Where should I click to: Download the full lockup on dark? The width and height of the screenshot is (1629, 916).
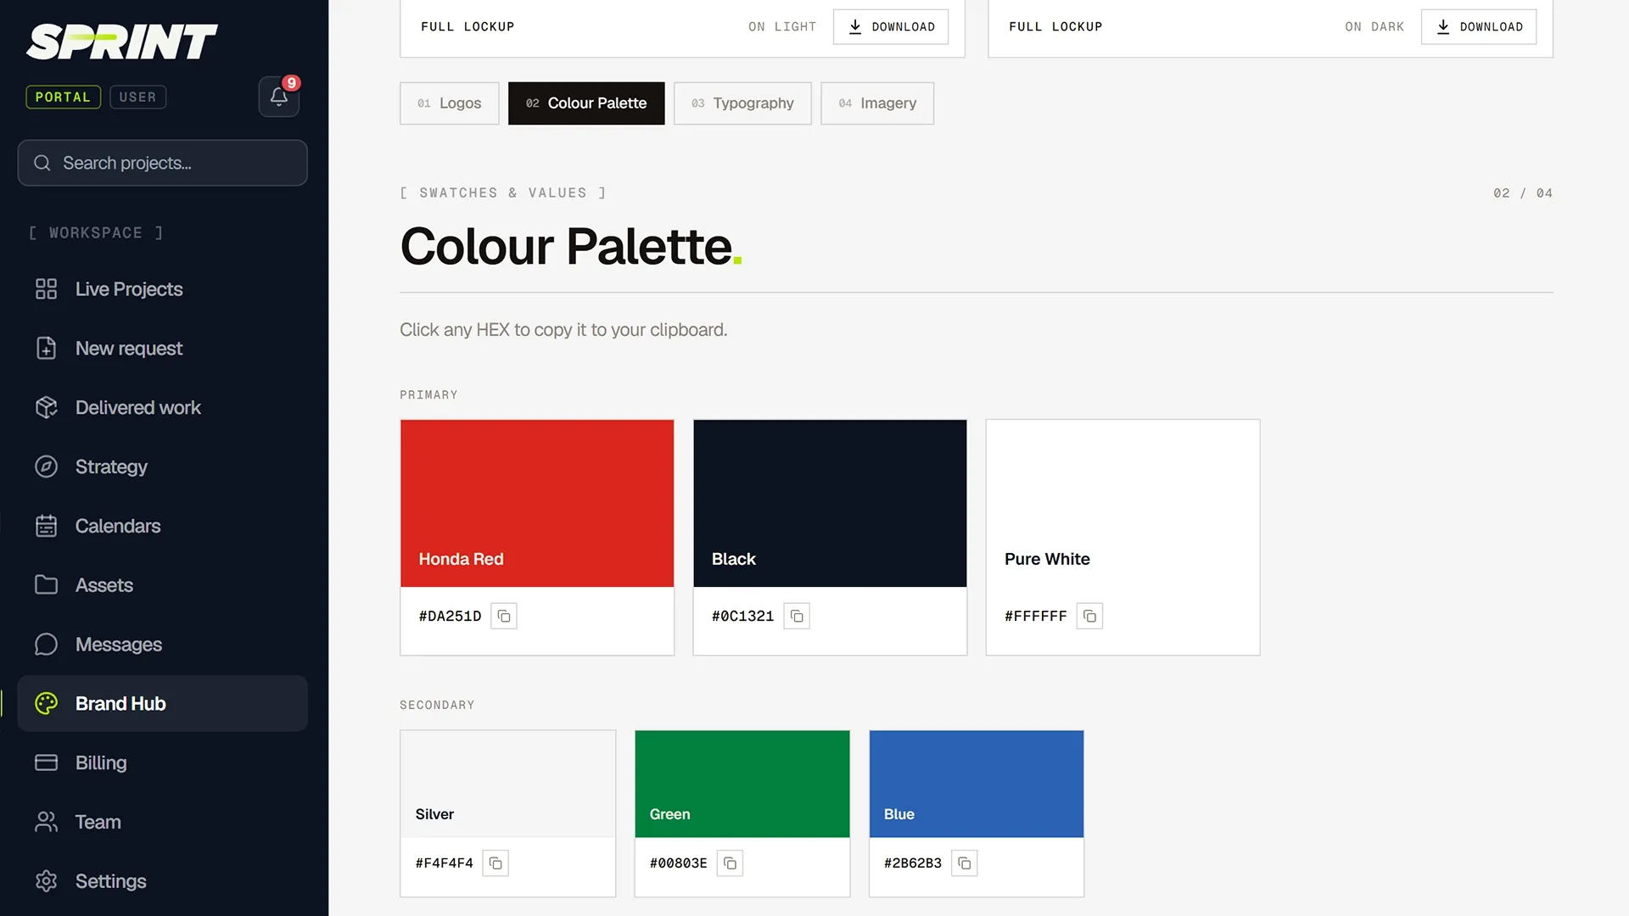(1479, 27)
